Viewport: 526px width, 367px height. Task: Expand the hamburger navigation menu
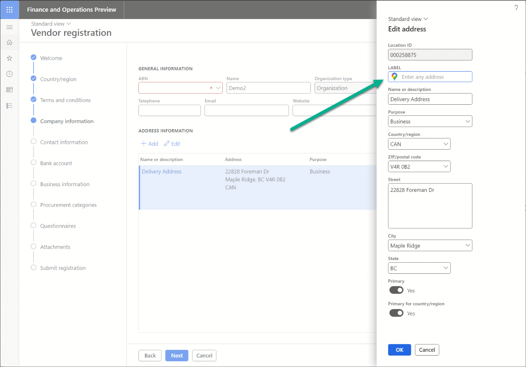click(10, 27)
